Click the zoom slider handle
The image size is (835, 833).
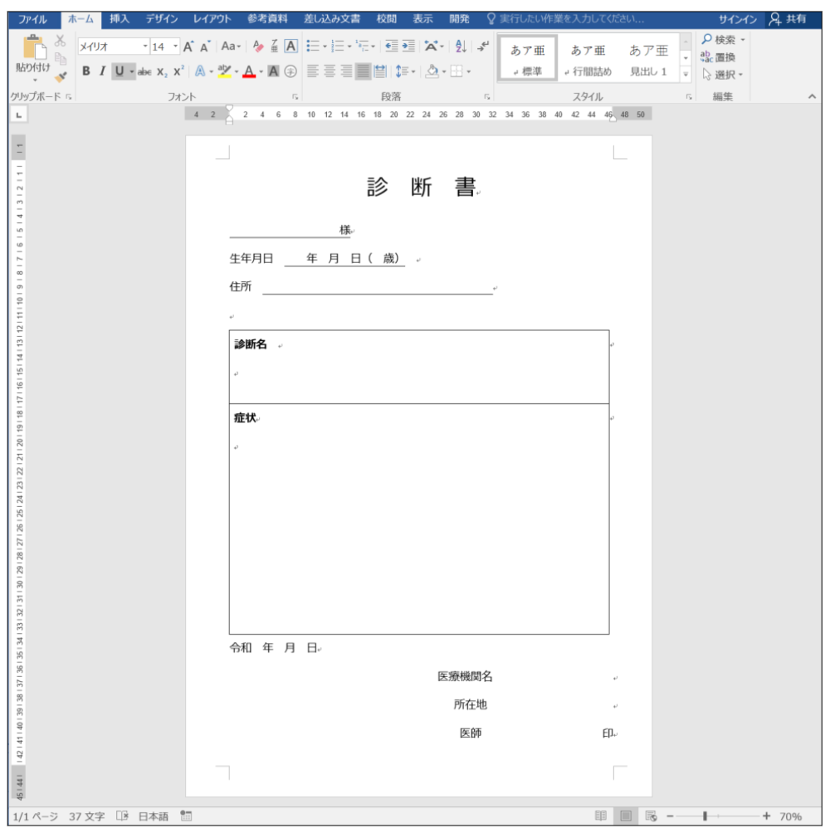coord(705,816)
